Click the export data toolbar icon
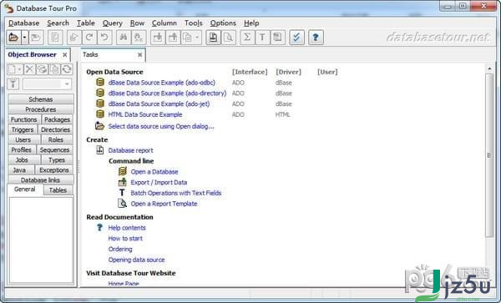The image size is (501, 303). [x=173, y=38]
